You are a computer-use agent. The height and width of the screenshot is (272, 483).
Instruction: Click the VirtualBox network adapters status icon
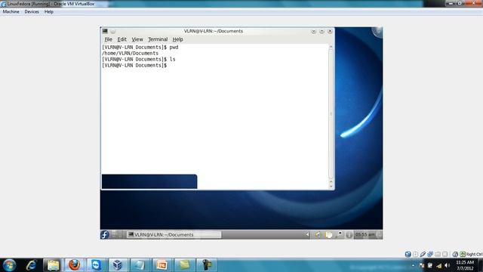pyautogui.click(x=430, y=254)
